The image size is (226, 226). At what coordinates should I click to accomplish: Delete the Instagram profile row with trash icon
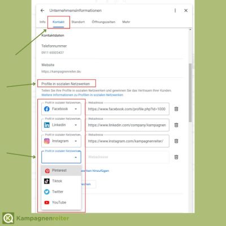click(176, 141)
